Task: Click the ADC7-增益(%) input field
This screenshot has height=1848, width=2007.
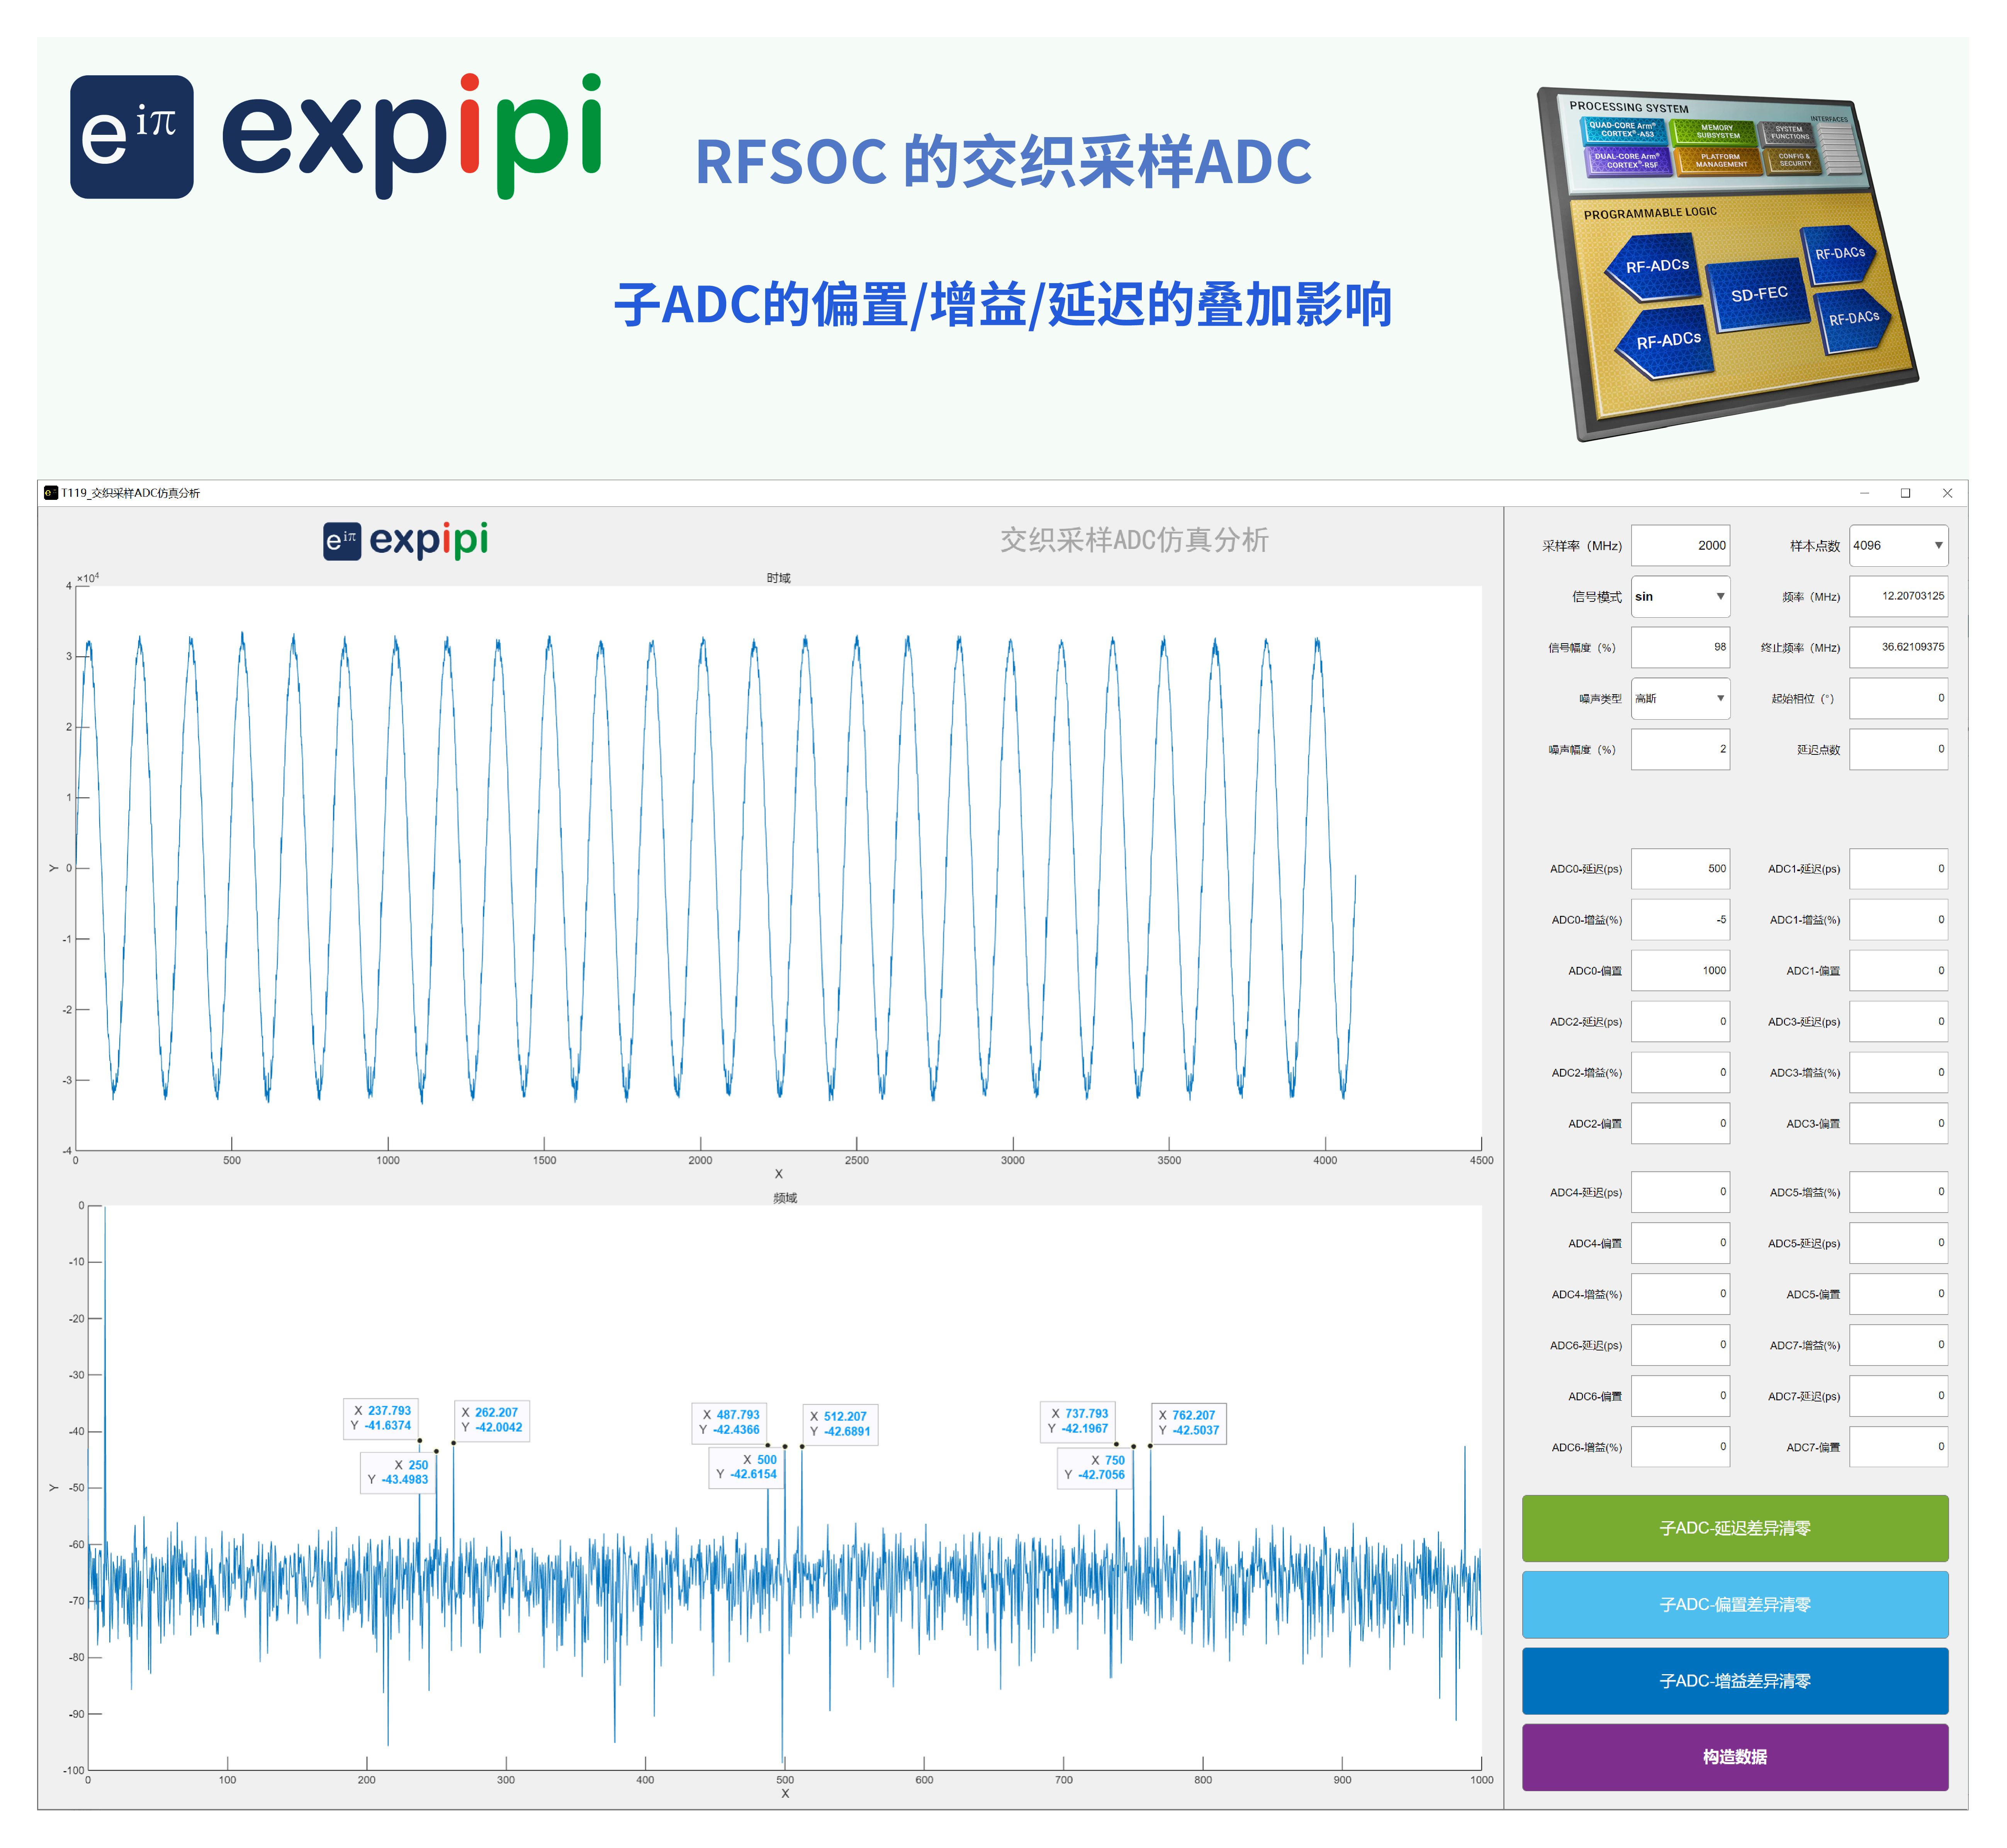Action: 1898,1345
